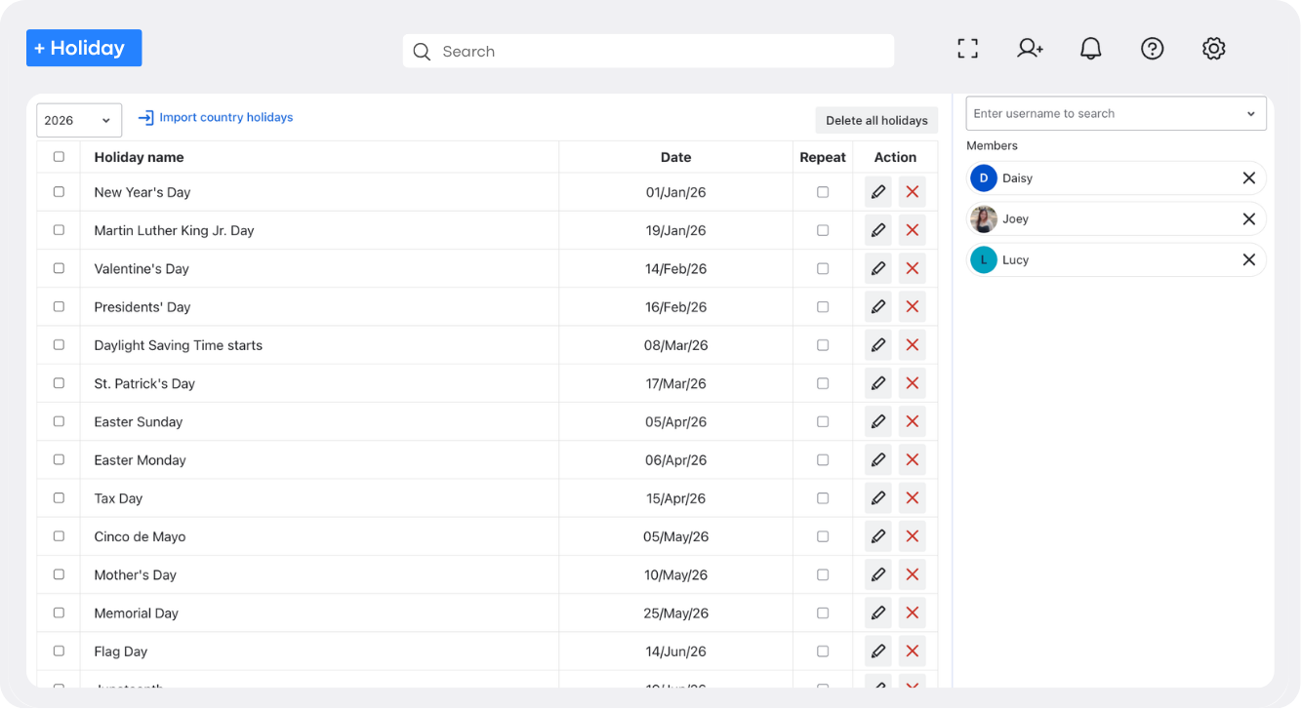Screen dimensions: 1302x710
Task: Select the Easter Sunday row checkbox
Action: pos(59,421)
